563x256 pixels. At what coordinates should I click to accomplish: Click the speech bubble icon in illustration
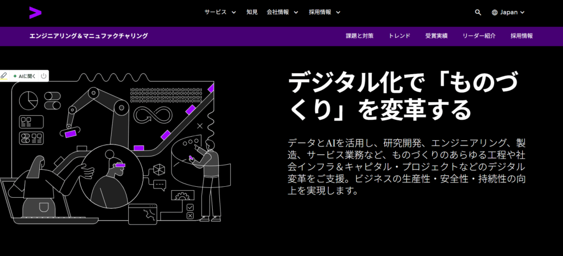pos(159,185)
